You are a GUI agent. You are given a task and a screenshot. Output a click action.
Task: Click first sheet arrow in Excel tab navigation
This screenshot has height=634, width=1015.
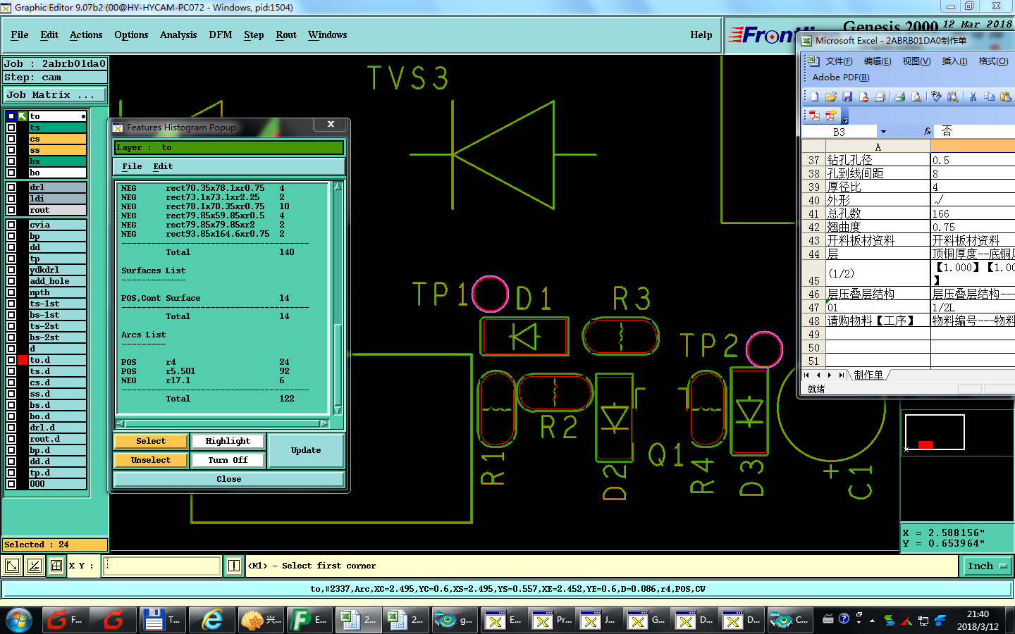pos(807,375)
